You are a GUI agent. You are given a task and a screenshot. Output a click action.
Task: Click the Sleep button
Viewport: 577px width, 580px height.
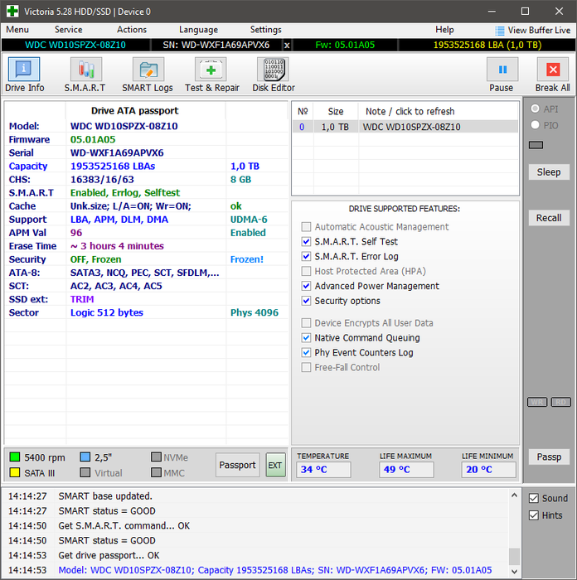549,172
